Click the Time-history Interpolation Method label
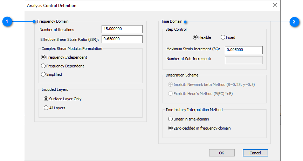Viewport: 303px width, 161px height. tap(194, 110)
